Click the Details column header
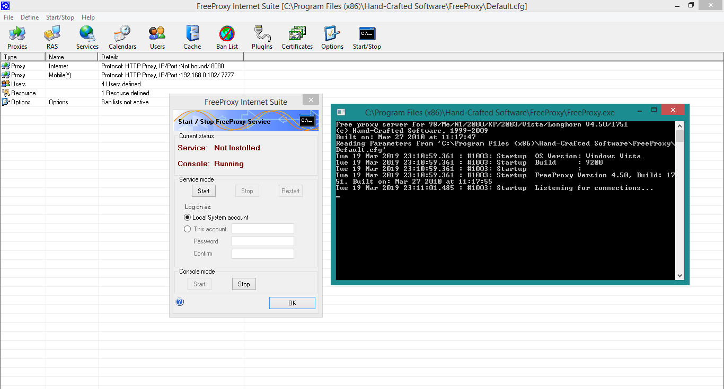The width and height of the screenshot is (724, 389). coord(171,57)
